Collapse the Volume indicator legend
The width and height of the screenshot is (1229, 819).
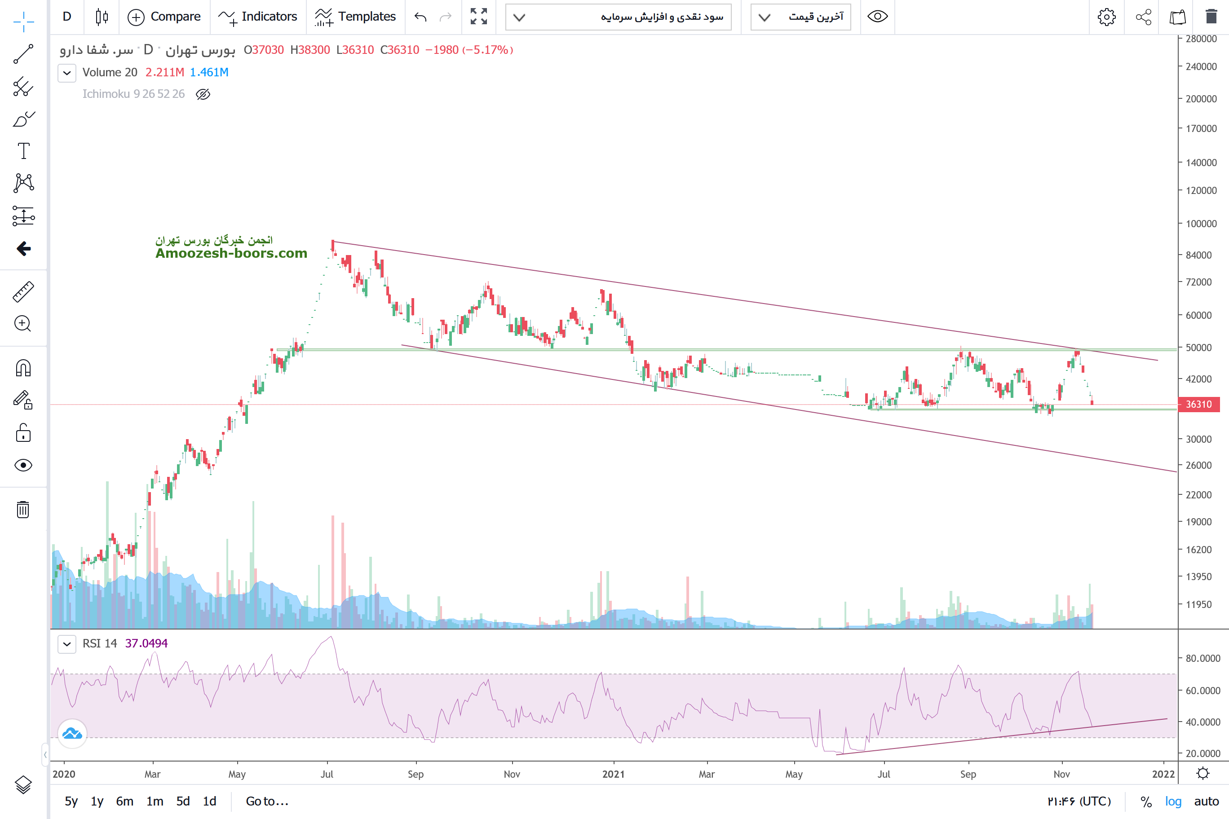point(67,73)
